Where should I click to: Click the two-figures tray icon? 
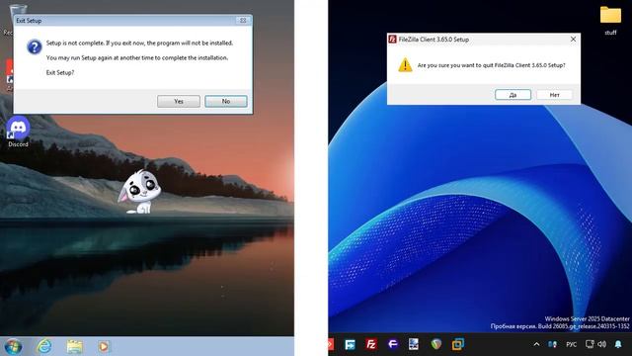coord(553,344)
